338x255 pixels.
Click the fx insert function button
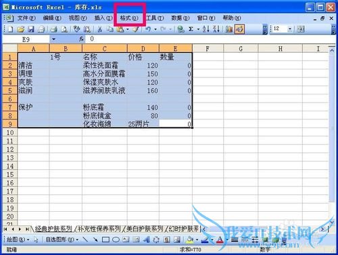point(81,39)
